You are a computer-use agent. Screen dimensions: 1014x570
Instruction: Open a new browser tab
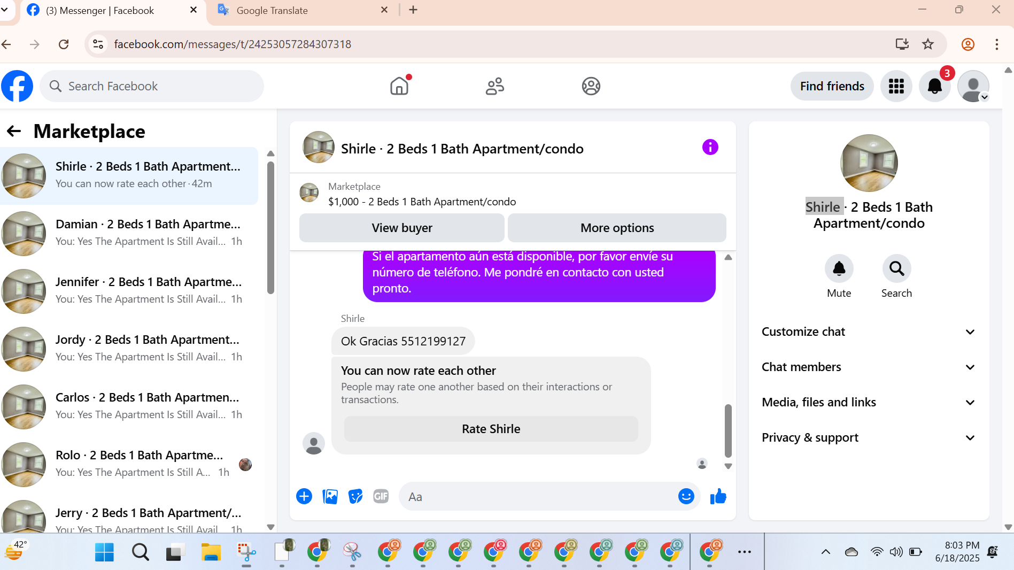coord(413,10)
